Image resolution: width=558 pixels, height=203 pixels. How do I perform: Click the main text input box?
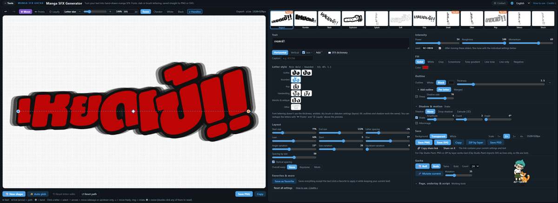click(x=340, y=43)
